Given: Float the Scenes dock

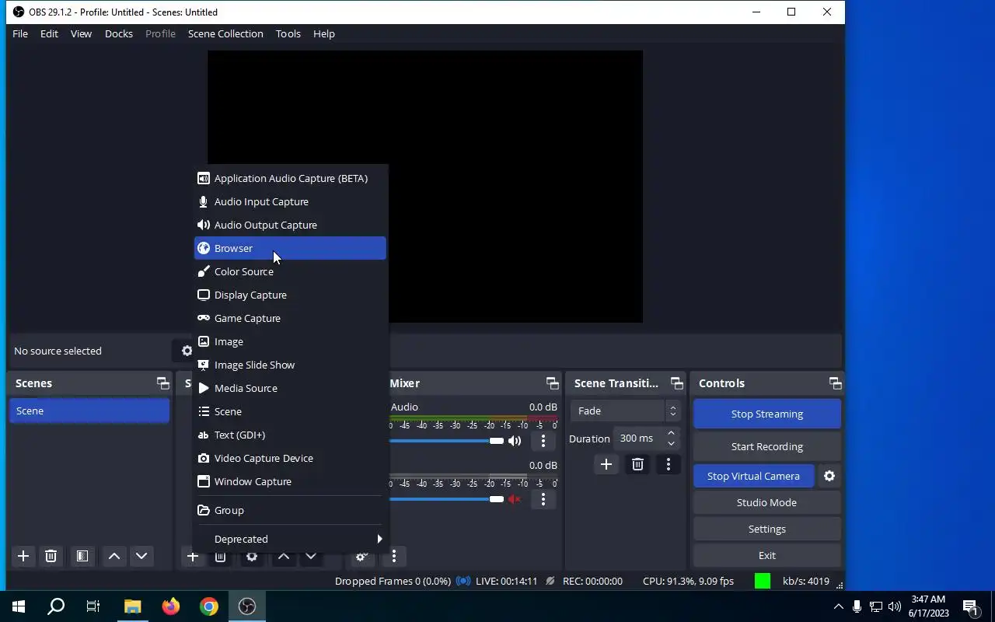Looking at the screenshot, I should click(162, 383).
